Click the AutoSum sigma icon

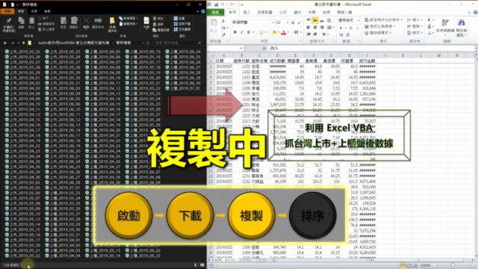click(429, 20)
